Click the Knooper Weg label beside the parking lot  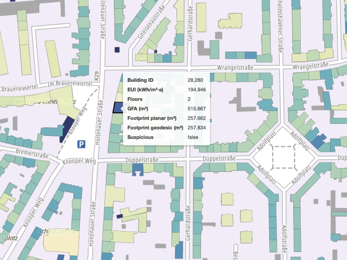pyautogui.click(x=77, y=121)
